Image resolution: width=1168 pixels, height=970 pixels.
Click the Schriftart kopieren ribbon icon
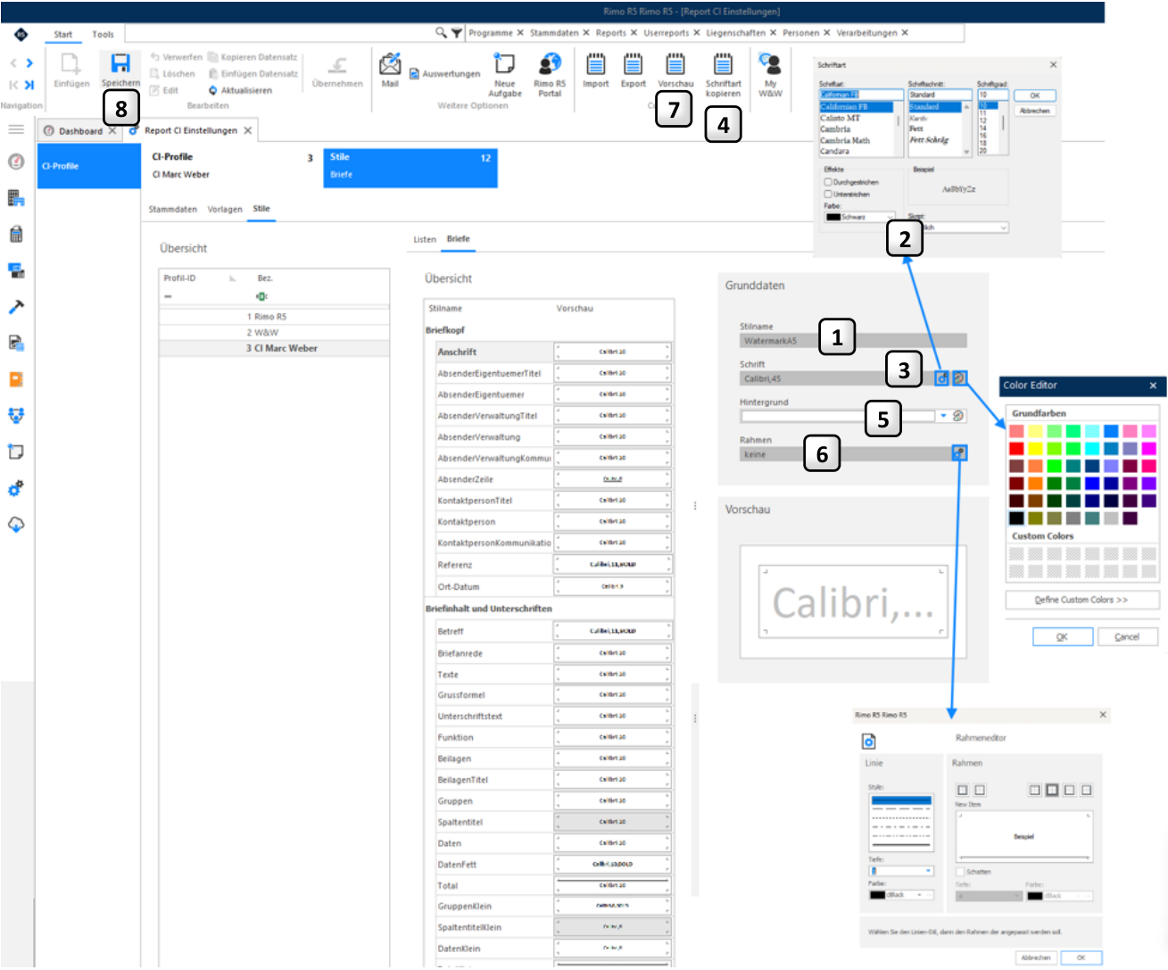[723, 63]
